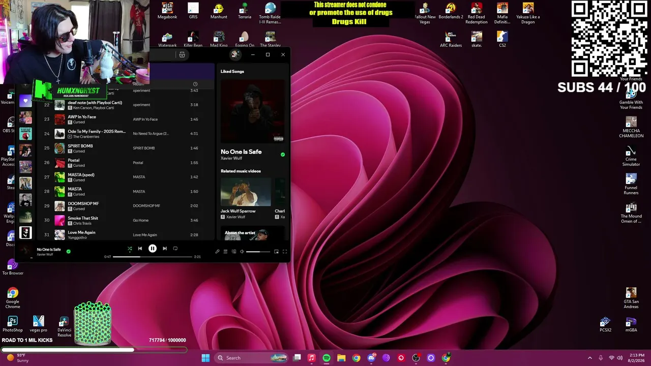The image size is (651, 366).
Task: Open The Cranberries artist link
Action: tap(86, 137)
